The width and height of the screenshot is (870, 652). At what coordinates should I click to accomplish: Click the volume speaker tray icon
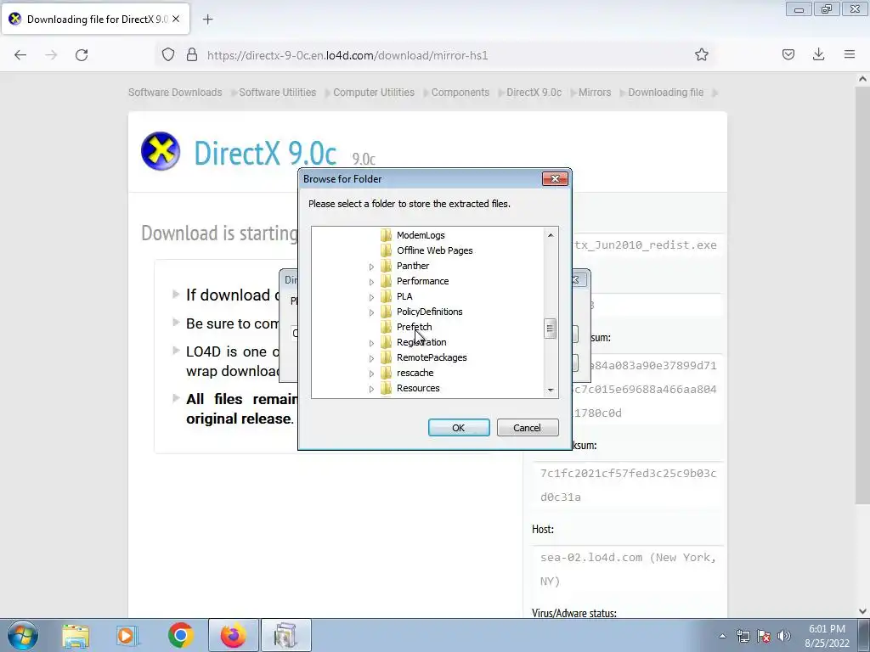784,636
